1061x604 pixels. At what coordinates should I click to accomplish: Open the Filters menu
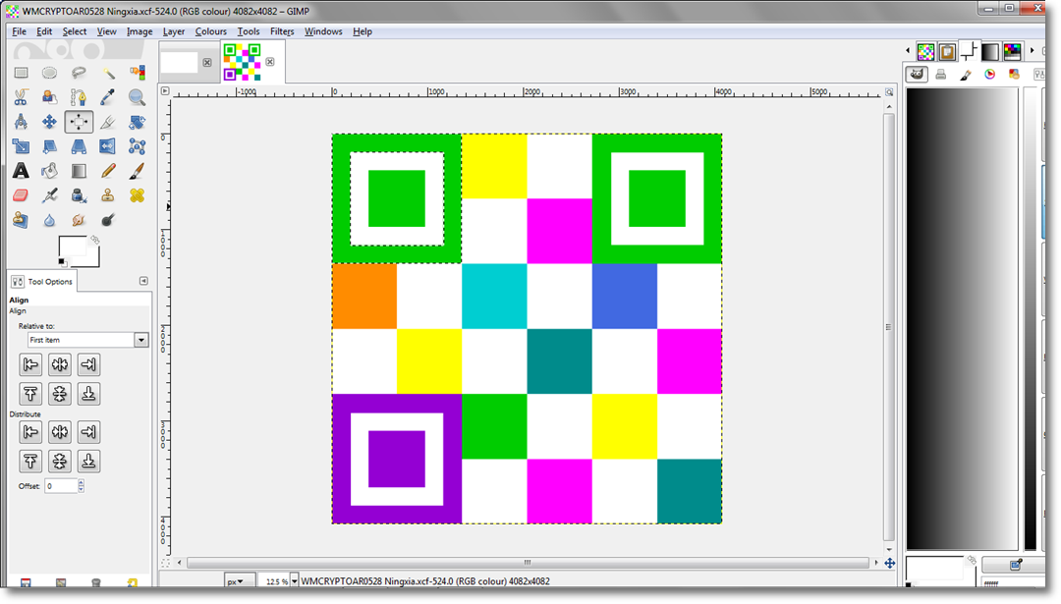click(x=282, y=31)
